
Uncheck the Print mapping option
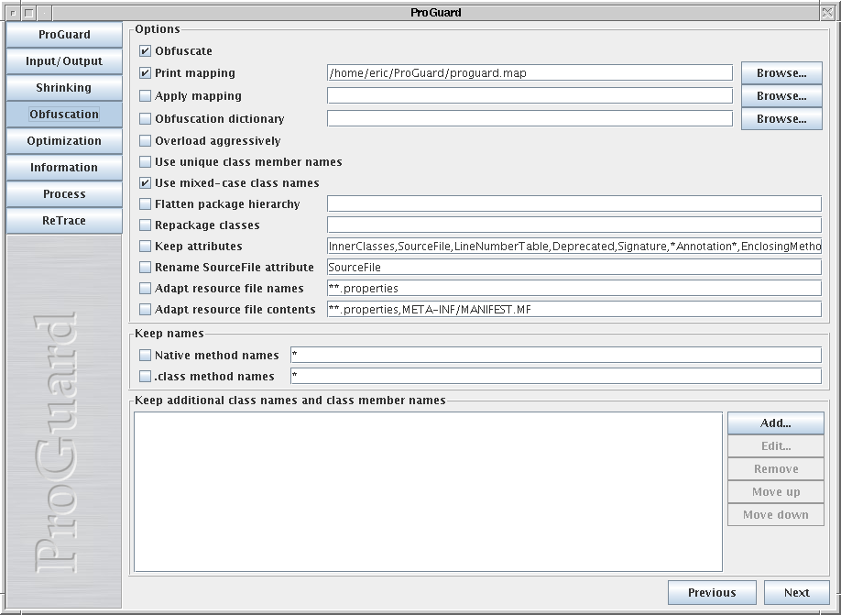point(146,73)
